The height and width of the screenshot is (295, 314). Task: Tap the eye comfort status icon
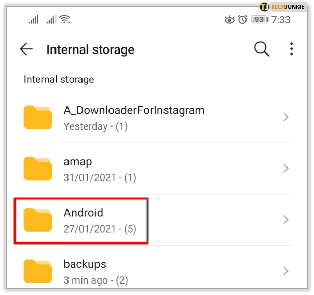pyautogui.click(x=229, y=20)
